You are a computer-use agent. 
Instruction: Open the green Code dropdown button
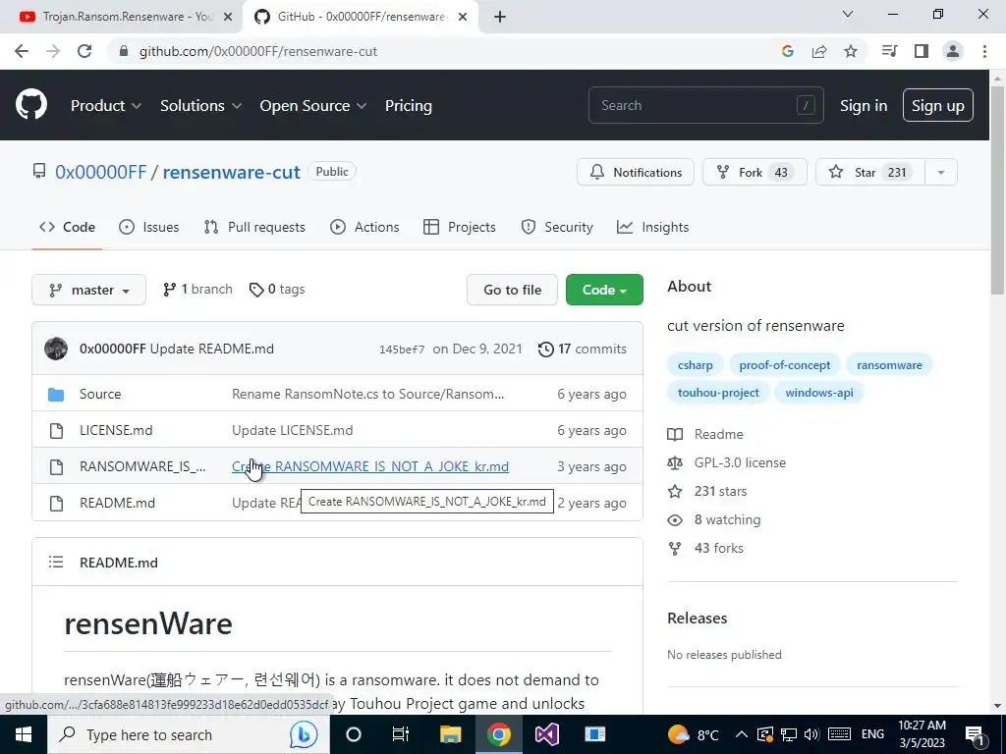pos(604,290)
